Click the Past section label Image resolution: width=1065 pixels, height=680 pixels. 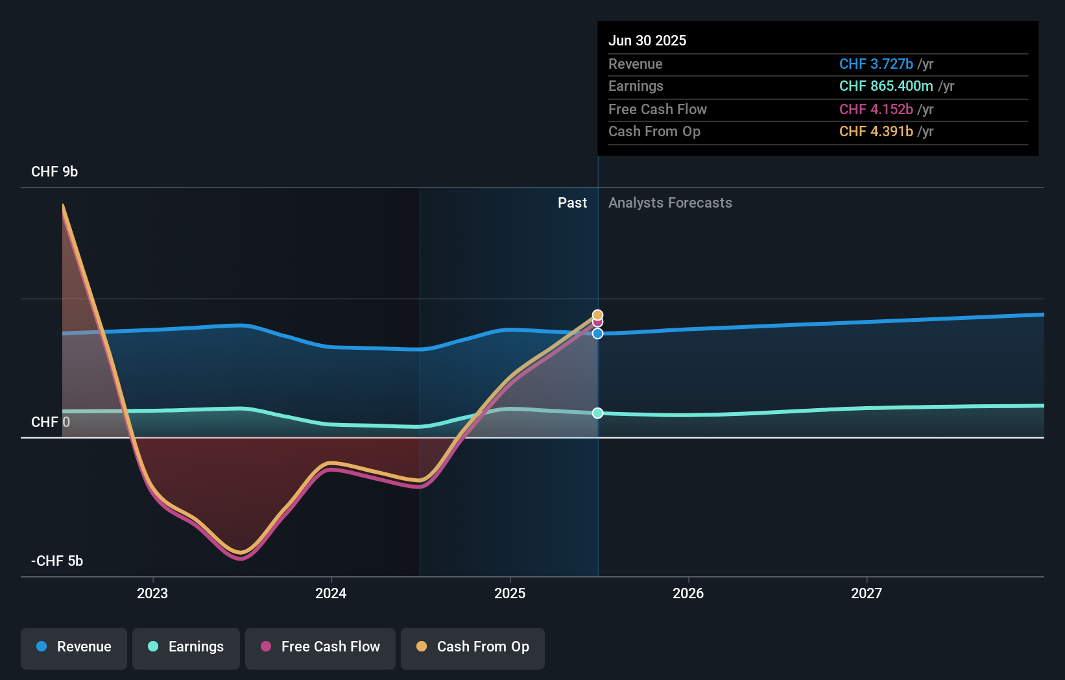coord(572,203)
